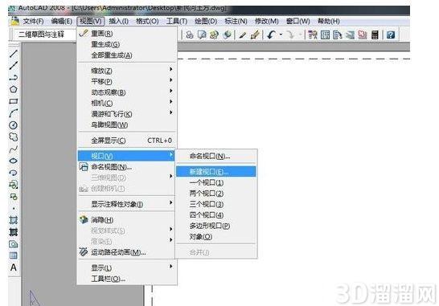Select the Hatch tool
The width and height of the screenshot is (439, 306).
tap(14, 220)
